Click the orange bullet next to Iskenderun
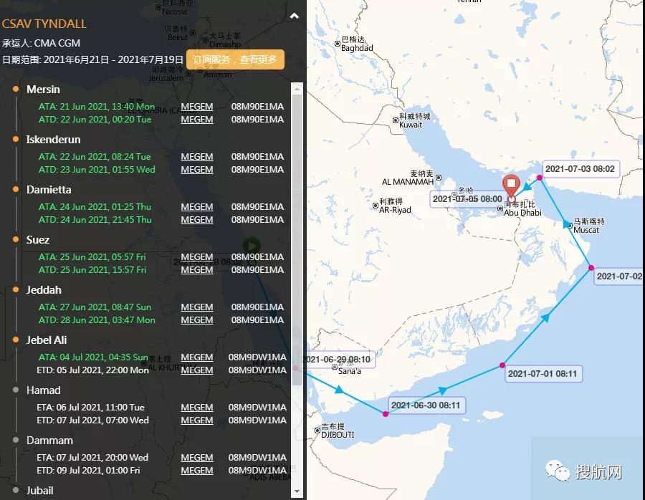The width and height of the screenshot is (645, 500). coord(16,140)
